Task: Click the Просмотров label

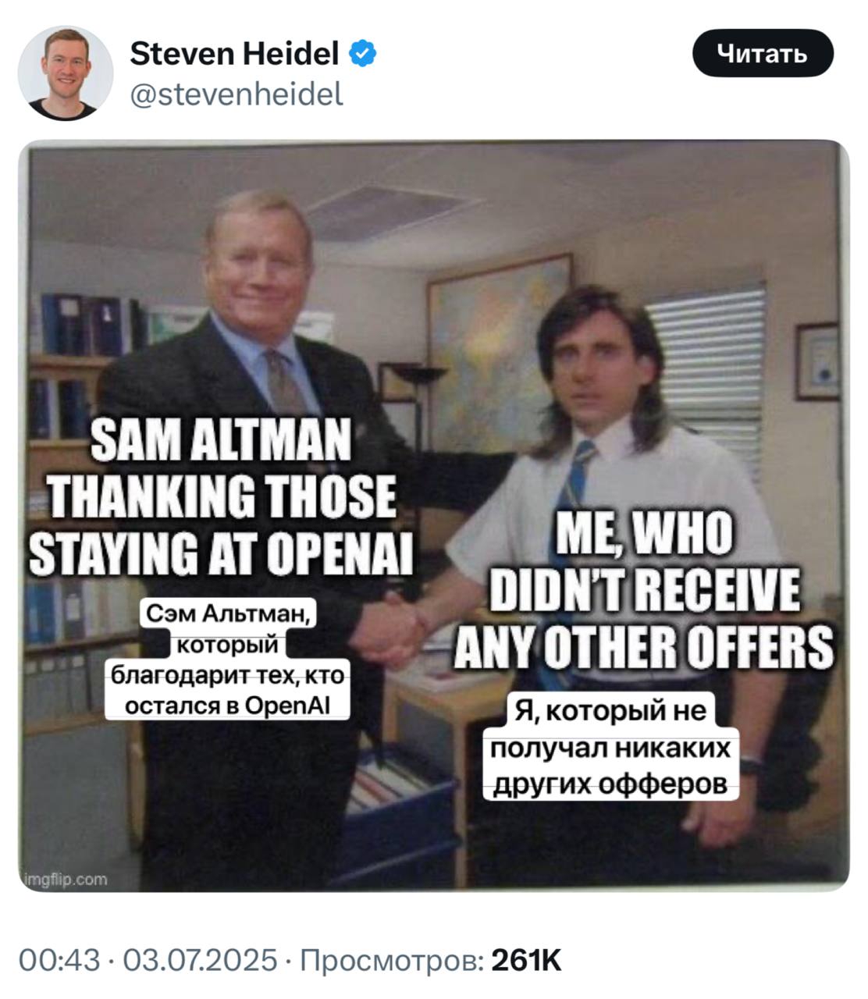Action: point(392,960)
